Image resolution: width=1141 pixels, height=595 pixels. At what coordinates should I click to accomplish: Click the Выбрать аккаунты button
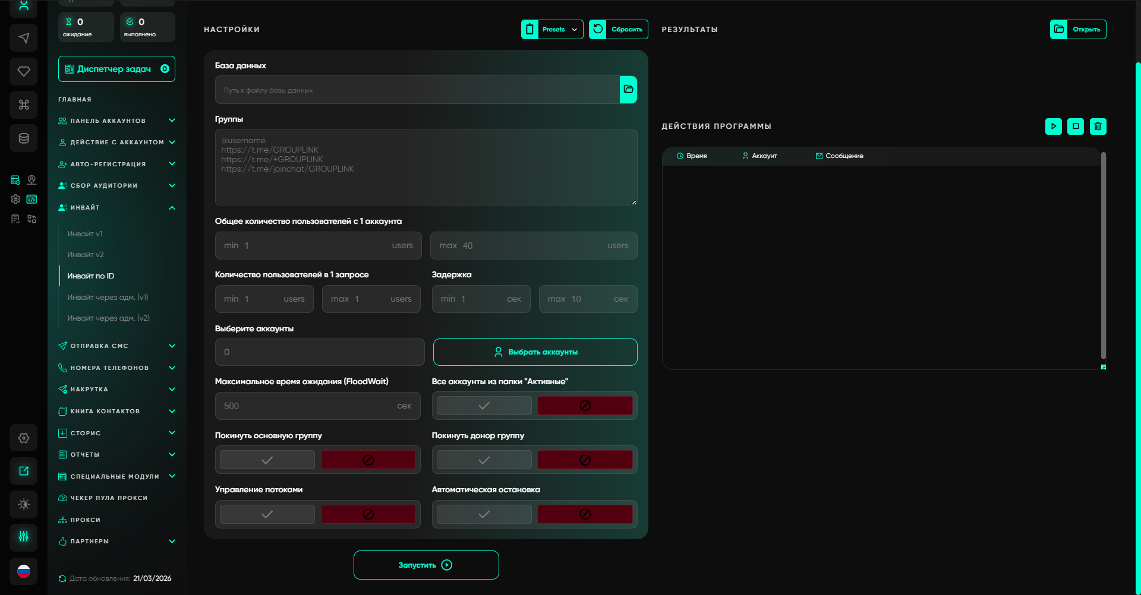535,352
